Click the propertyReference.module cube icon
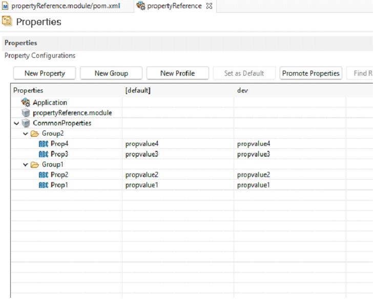The width and height of the screenshot is (375, 307). 25,113
